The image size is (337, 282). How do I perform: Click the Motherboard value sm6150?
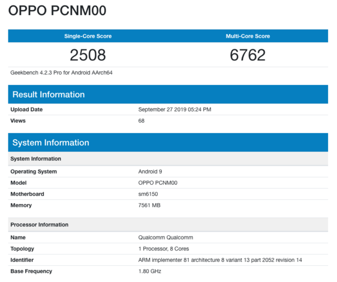coord(149,194)
